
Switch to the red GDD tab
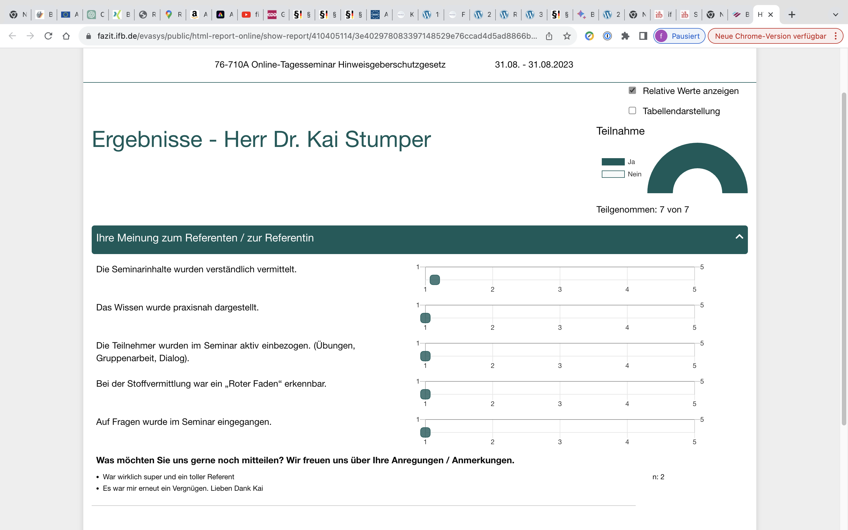point(276,15)
